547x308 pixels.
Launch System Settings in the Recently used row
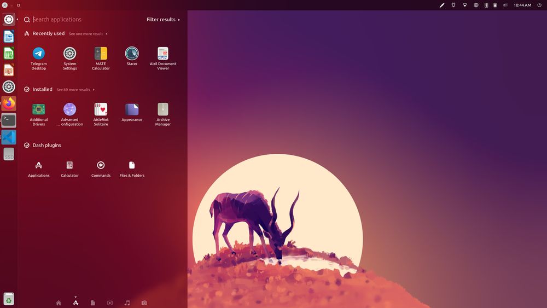coord(70,58)
